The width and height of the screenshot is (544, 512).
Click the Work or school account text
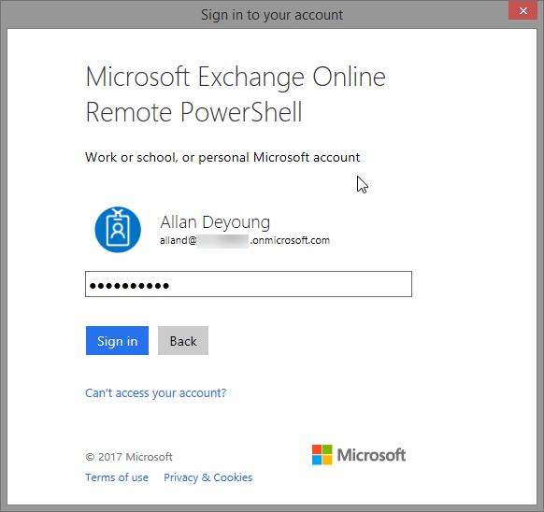coord(222,157)
